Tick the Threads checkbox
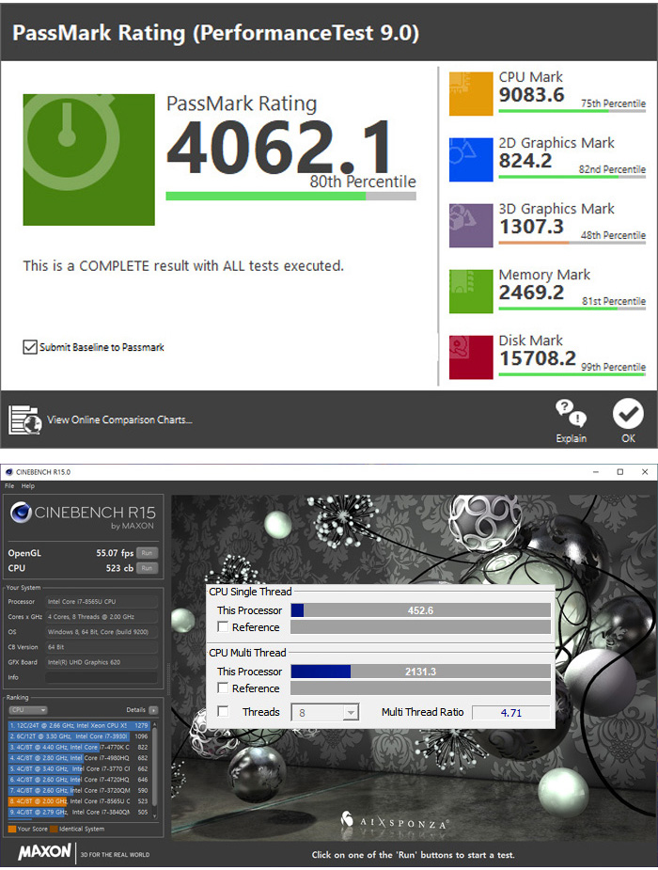The height and width of the screenshot is (870, 658). tap(223, 711)
